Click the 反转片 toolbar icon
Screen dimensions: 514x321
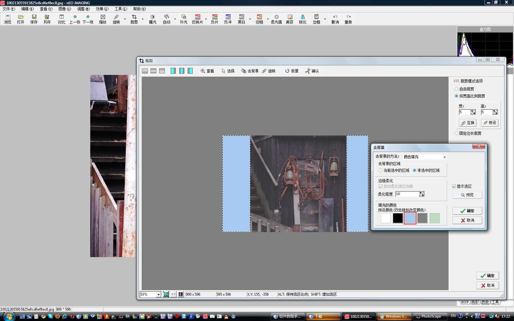click(x=197, y=19)
